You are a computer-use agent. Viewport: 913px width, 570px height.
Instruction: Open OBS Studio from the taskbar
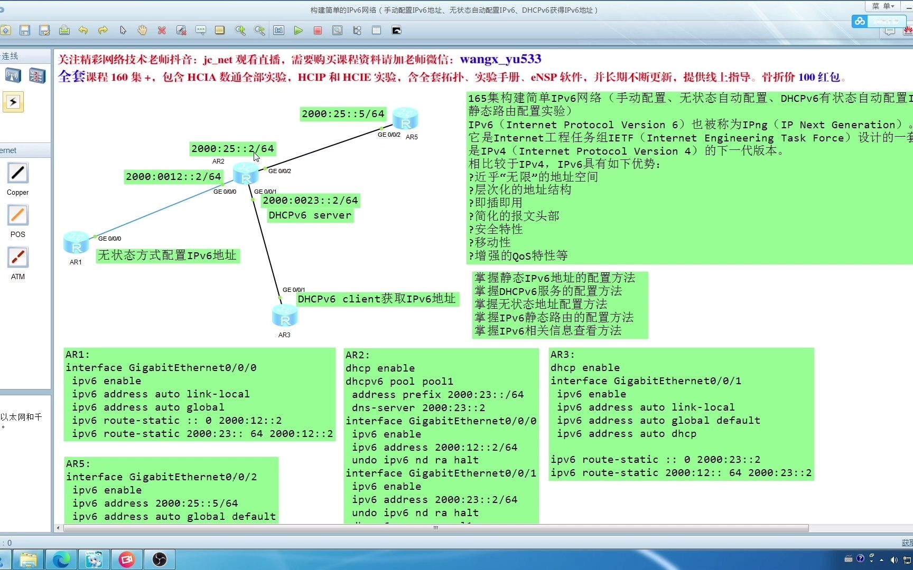click(x=160, y=559)
